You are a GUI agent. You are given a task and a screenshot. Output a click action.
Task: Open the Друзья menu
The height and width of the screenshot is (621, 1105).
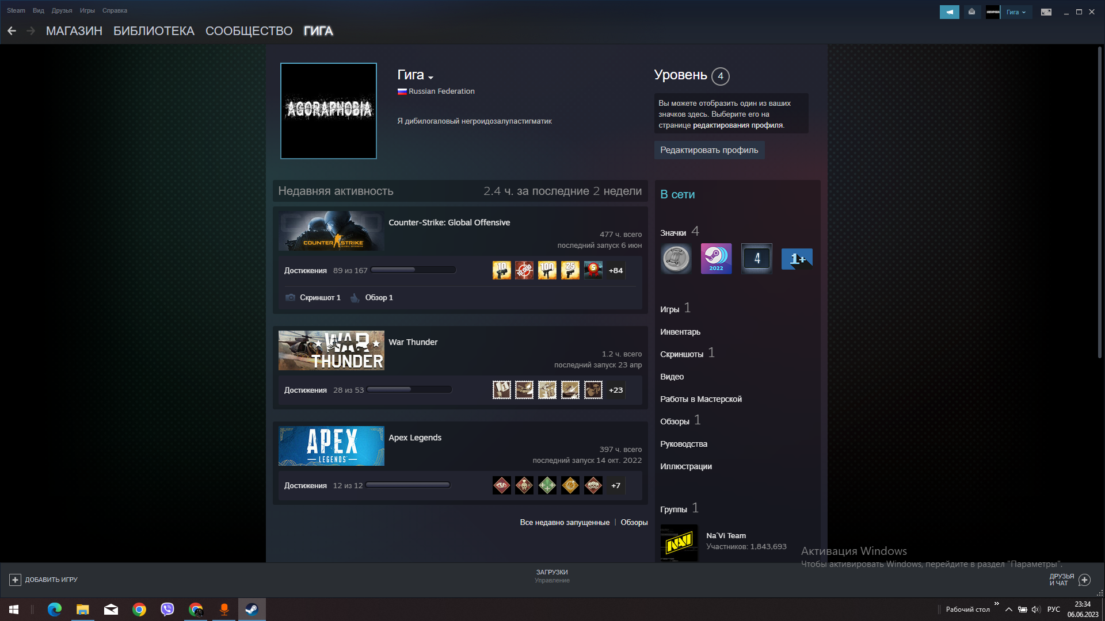60,10
